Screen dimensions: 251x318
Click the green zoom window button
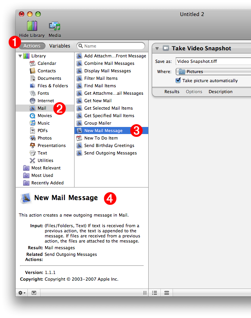pos(38,14)
